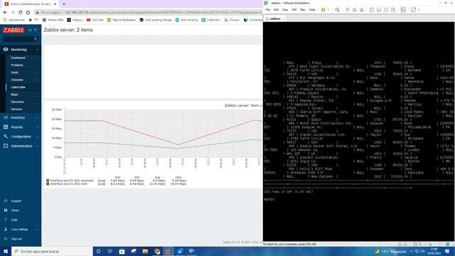Expand the Reports menu section
Viewport: 455px width, 256px height.
point(21,127)
